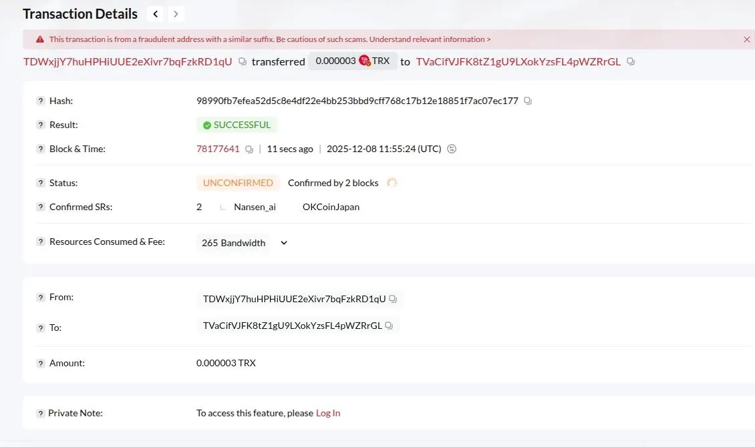Copy the block number 78177641
The height and width of the screenshot is (447, 755).
[249, 149]
